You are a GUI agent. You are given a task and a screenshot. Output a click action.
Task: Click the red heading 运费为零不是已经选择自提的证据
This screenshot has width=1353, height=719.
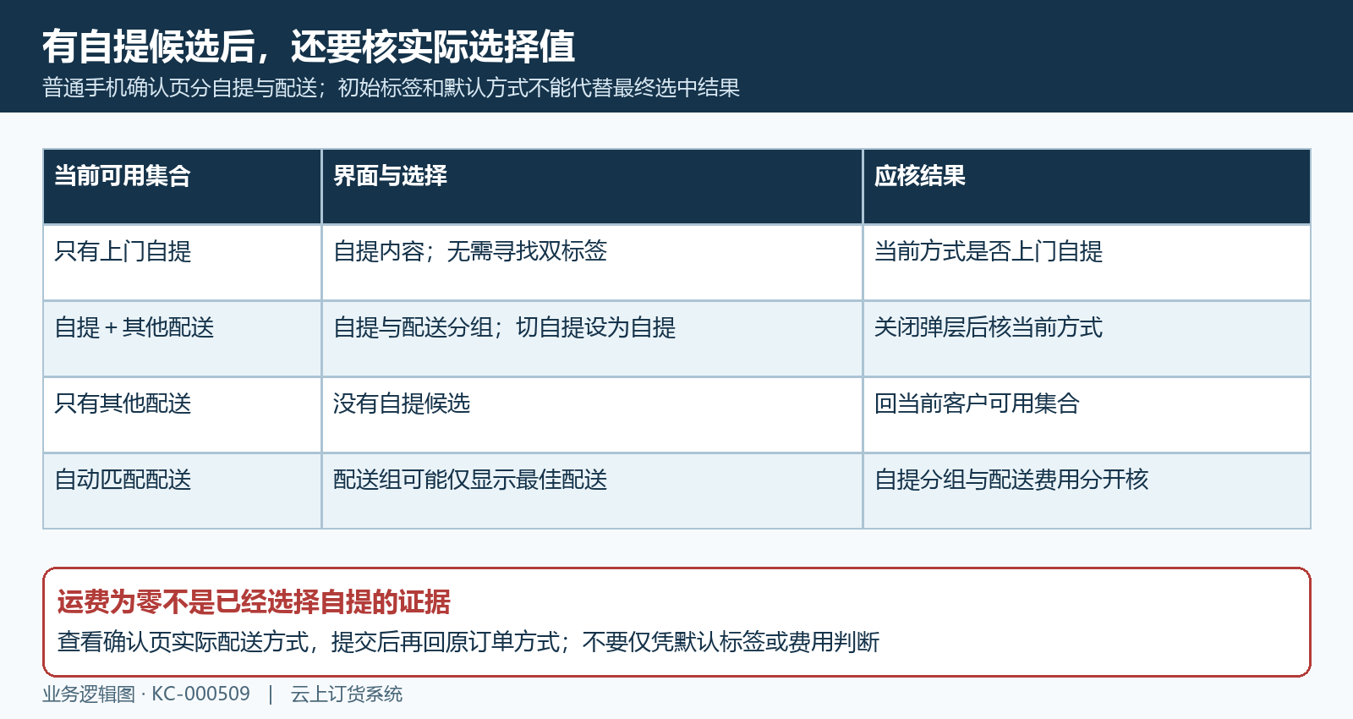[254, 602]
